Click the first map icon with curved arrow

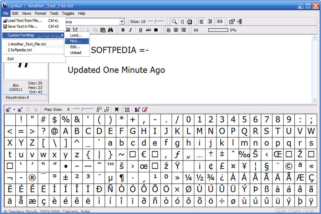[8, 109]
